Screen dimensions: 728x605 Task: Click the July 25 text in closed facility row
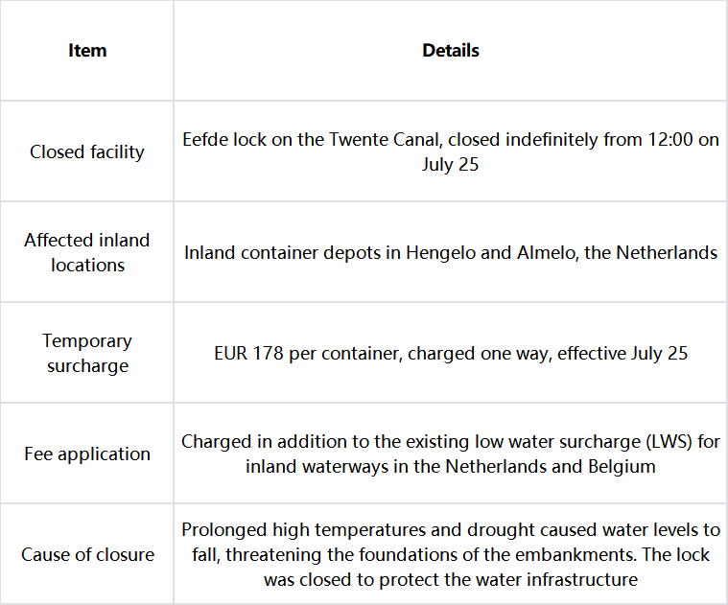point(451,165)
